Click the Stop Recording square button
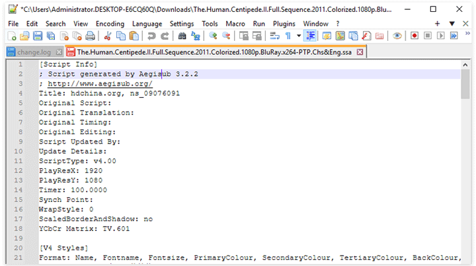 [x=428, y=36]
